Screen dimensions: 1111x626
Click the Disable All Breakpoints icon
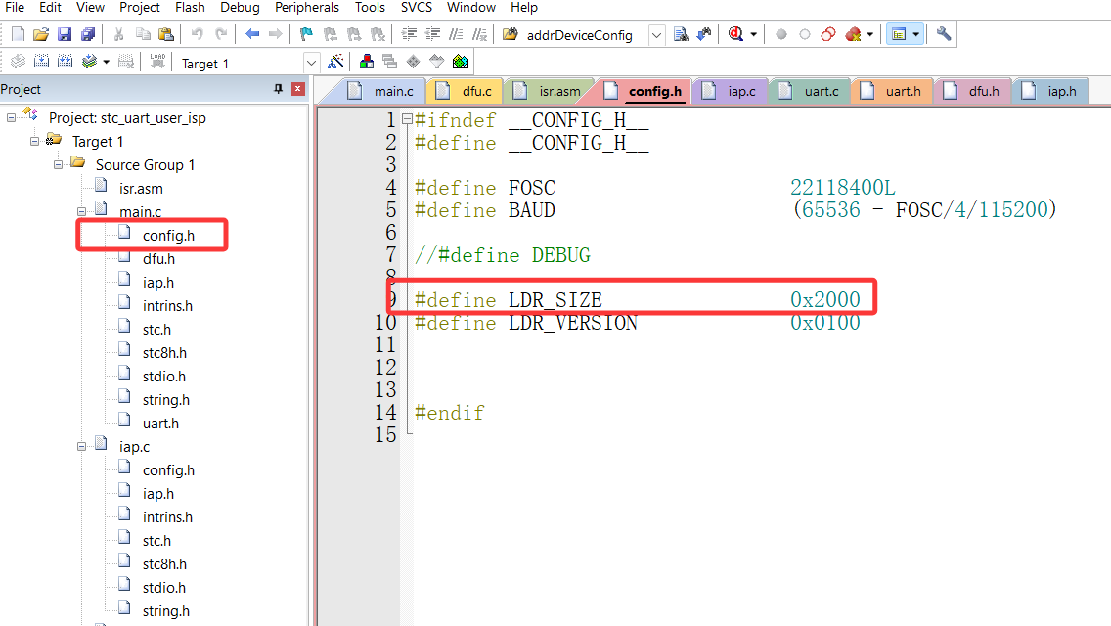(827, 33)
